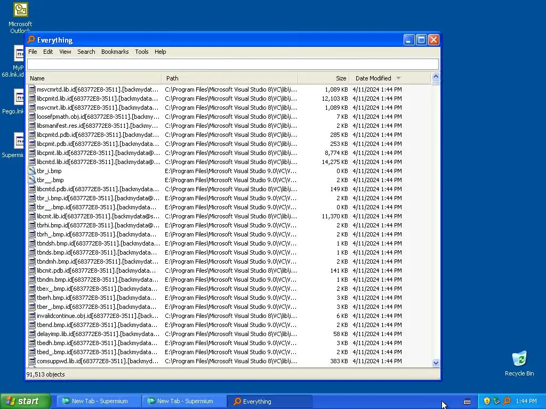Select the tbr__.bmp file icon
The image size is (546, 409).
[32, 180]
